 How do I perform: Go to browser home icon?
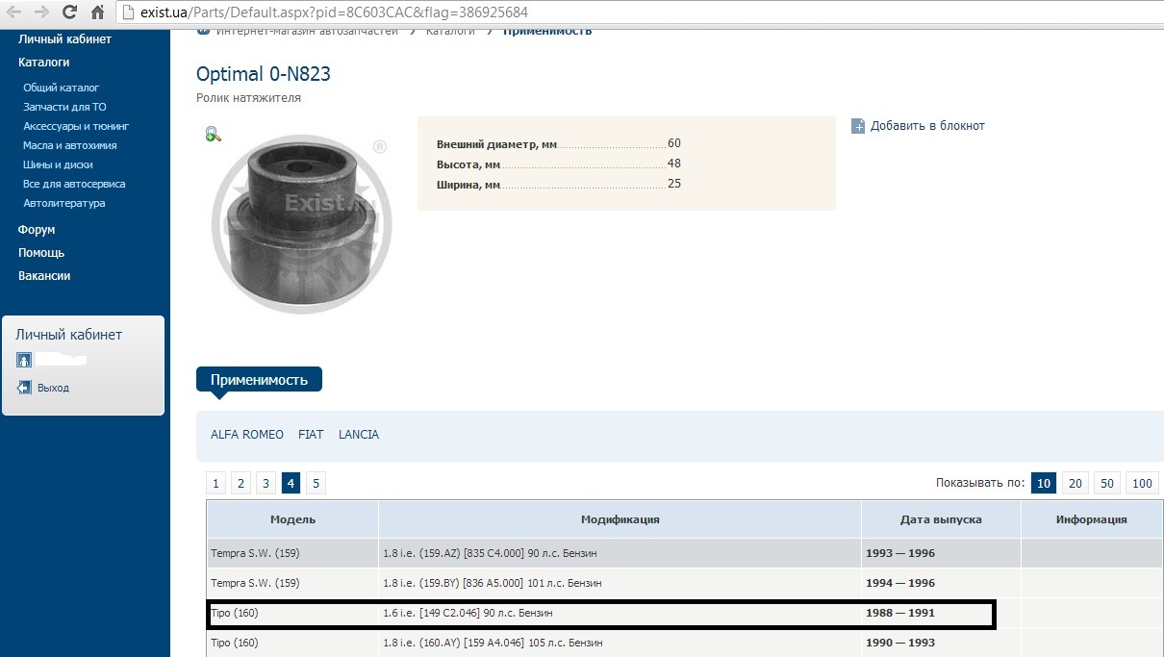pos(97,13)
